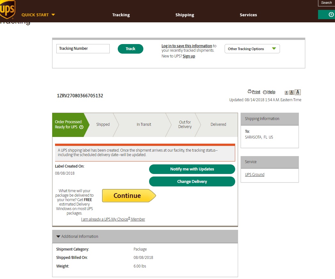Open the UPS Ground service link
335x279 pixels.
pos(255,174)
